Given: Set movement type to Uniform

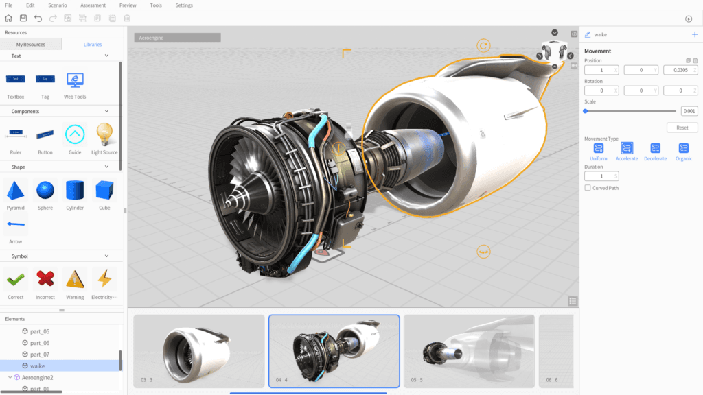Looking at the screenshot, I should (598, 148).
